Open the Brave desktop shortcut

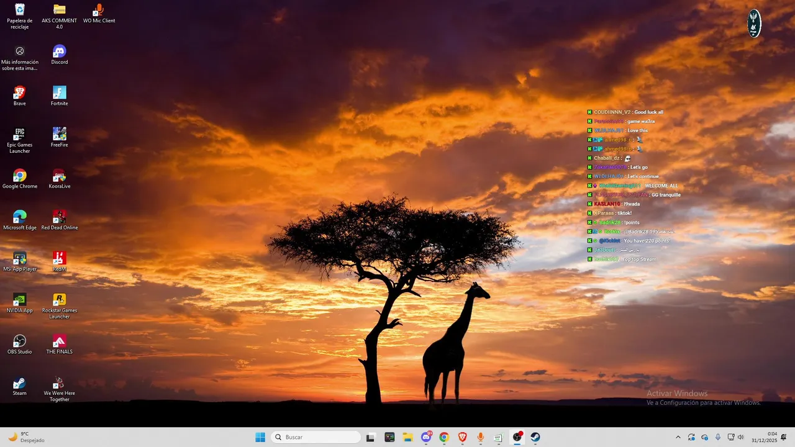pyautogui.click(x=20, y=96)
